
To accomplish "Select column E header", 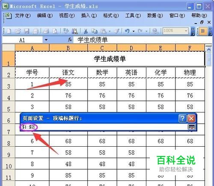I will 160,48.
